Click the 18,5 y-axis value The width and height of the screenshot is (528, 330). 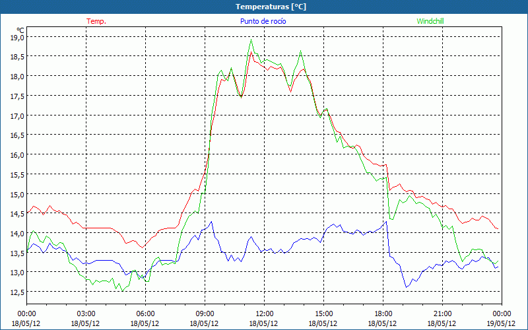click(x=18, y=57)
